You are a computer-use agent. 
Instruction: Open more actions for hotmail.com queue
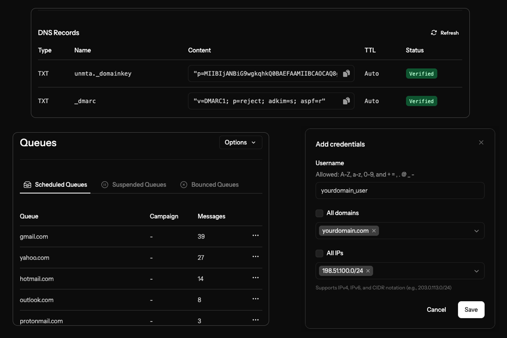pos(255,278)
